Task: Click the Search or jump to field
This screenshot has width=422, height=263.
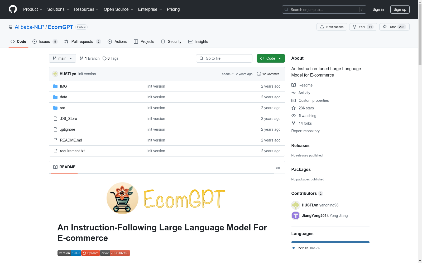Action: pyautogui.click(x=324, y=9)
